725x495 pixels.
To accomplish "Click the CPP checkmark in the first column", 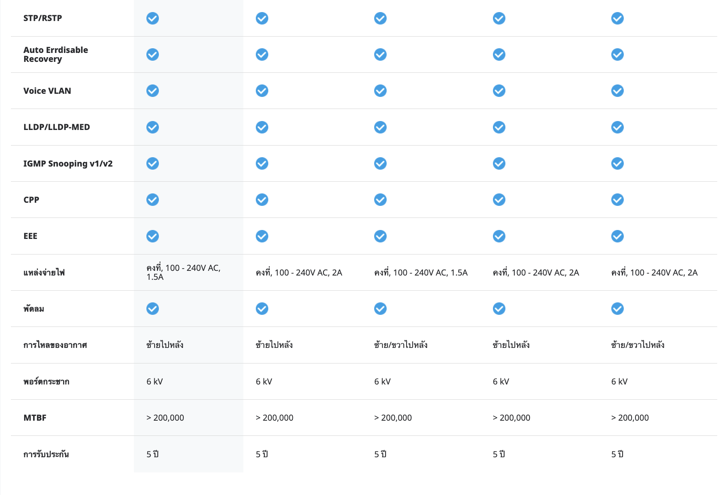I will 152,200.
